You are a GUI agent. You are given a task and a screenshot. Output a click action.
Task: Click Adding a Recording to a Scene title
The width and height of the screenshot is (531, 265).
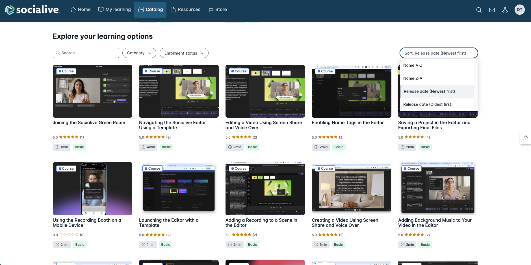coord(261,223)
